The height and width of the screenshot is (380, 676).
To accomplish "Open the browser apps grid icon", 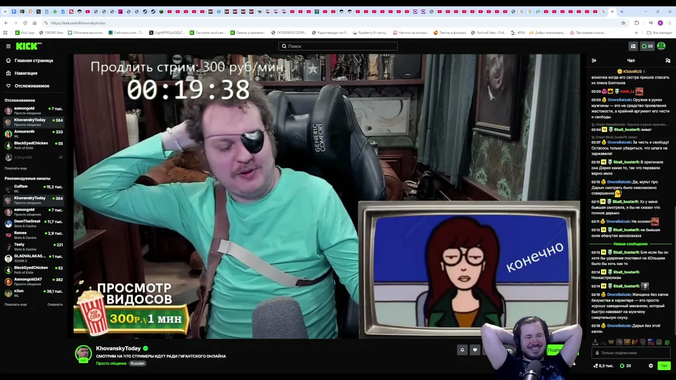I will (5, 33).
